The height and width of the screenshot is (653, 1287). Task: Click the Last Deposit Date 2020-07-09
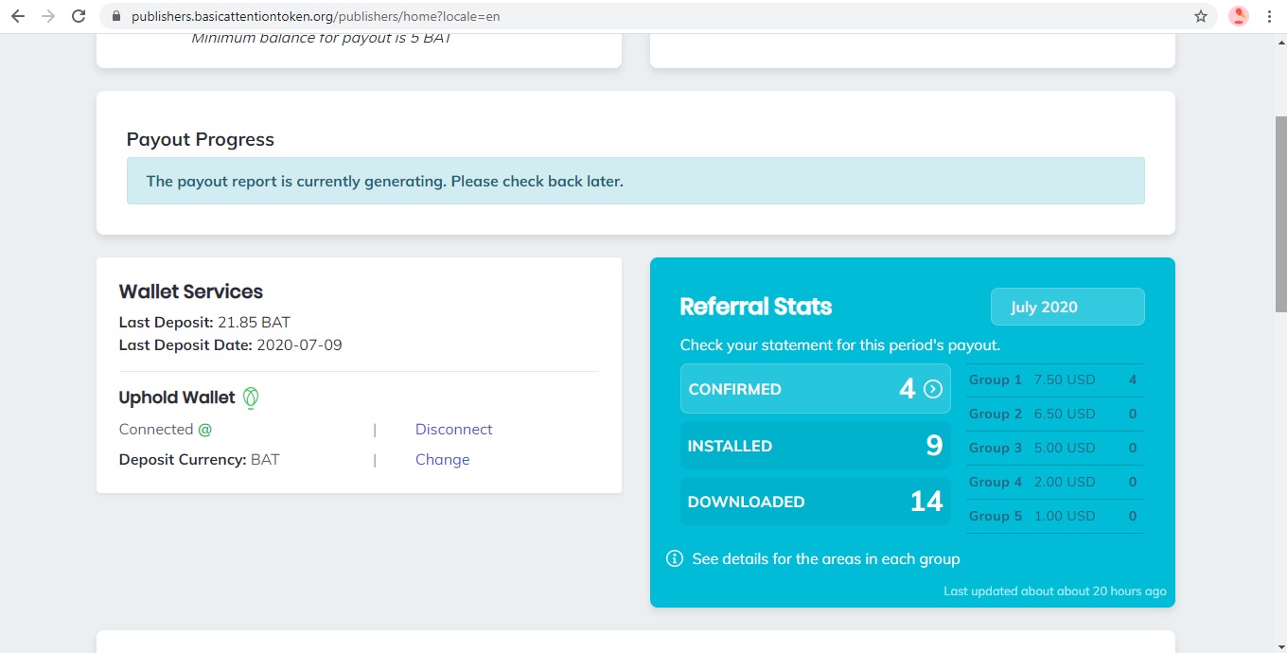(x=230, y=345)
